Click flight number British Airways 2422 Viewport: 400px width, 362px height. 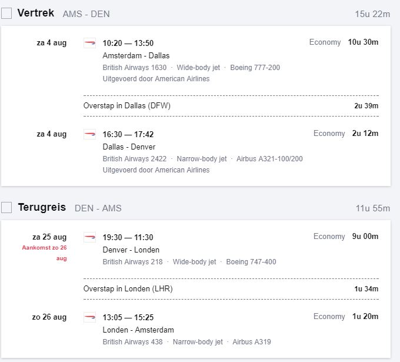[x=135, y=158]
